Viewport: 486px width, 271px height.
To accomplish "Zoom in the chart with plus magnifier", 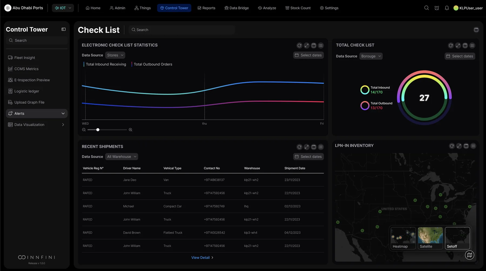I will [x=130, y=130].
